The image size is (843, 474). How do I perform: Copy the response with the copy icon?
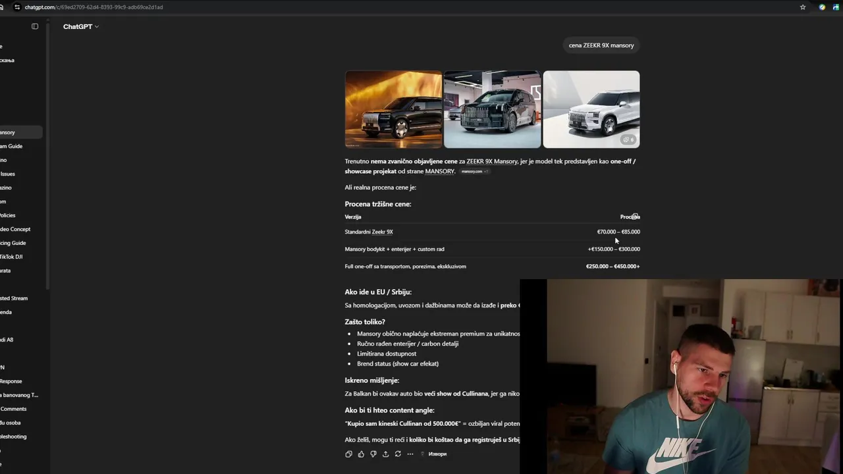click(348, 454)
